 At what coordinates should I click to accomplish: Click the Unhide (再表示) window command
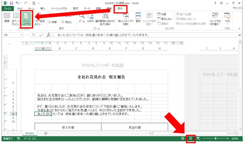[x=163, y=23]
